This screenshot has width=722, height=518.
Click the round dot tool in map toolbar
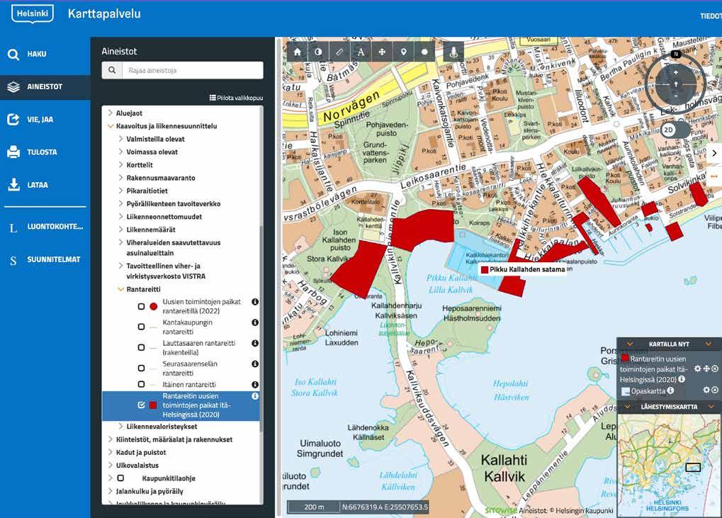click(424, 52)
